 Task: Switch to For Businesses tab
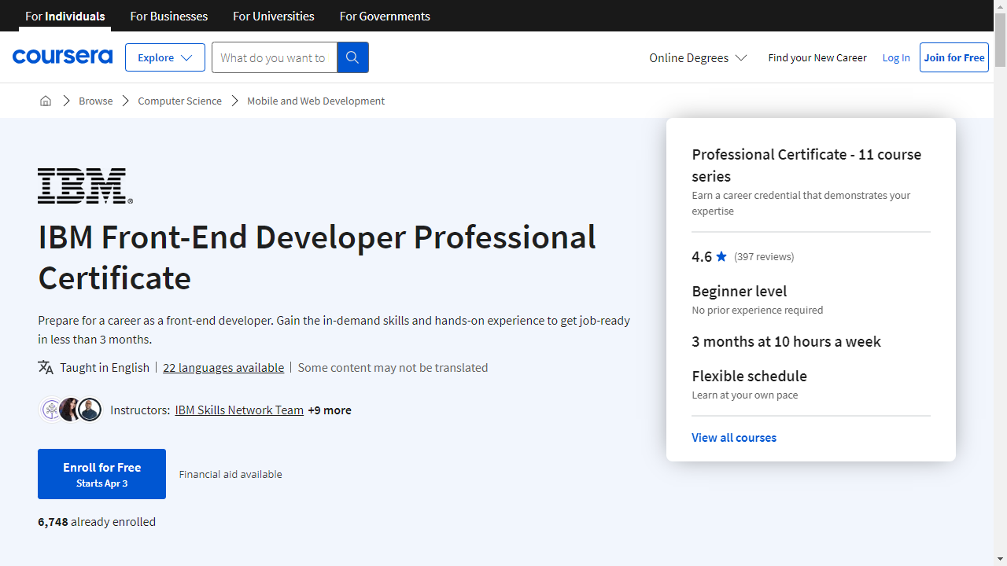[x=169, y=16]
